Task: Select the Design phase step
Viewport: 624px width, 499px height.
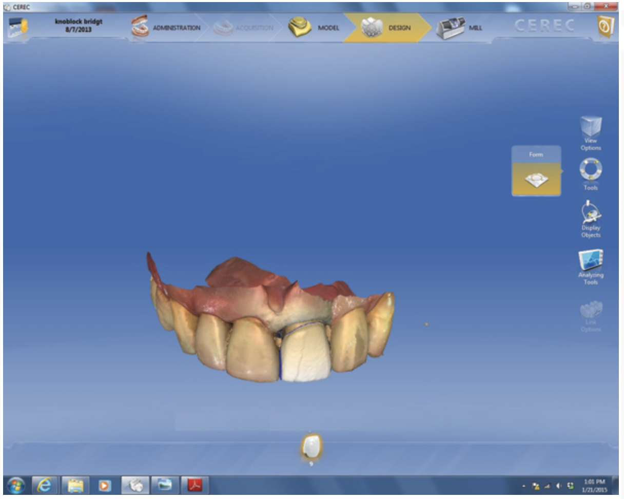Action: pos(386,28)
